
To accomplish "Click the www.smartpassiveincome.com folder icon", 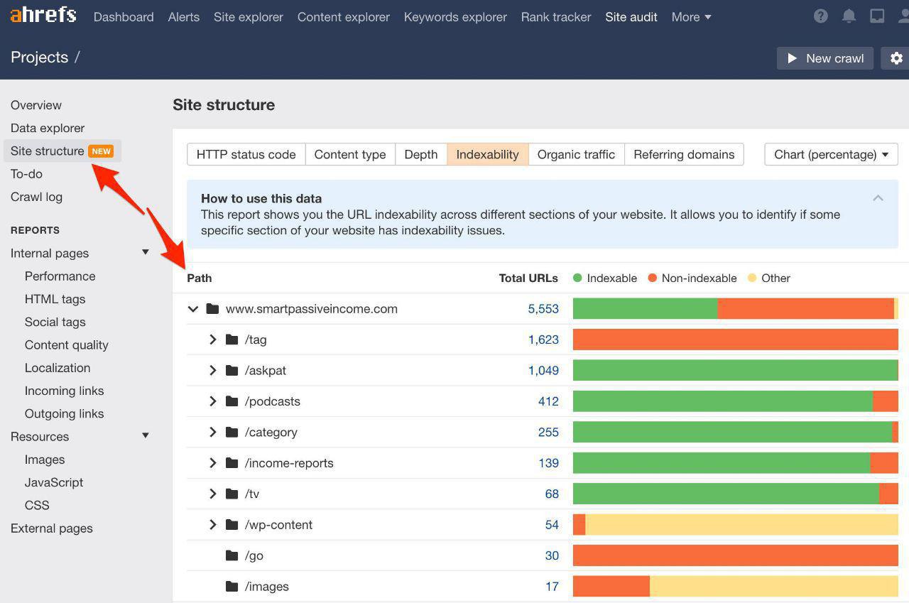I will (x=212, y=308).
